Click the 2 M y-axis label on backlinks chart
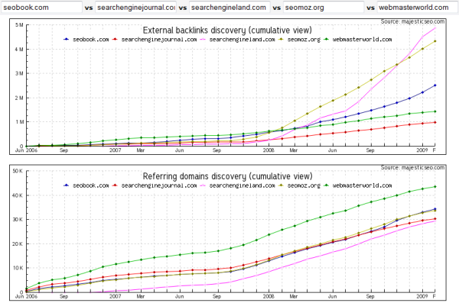This screenshot has width=459, height=303. (19, 98)
